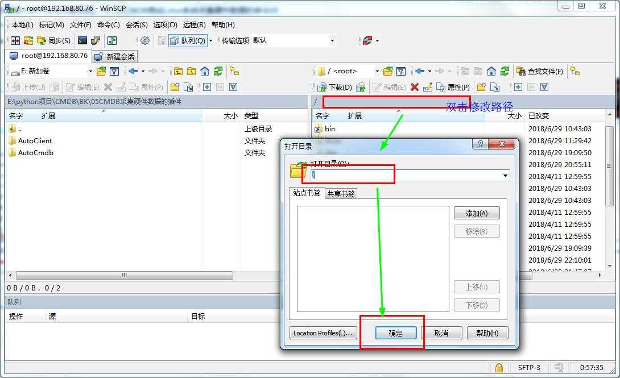Viewport: 620px width, 378px height.
Task: Click the lock encryption icon in status bar
Action: point(499,368)
